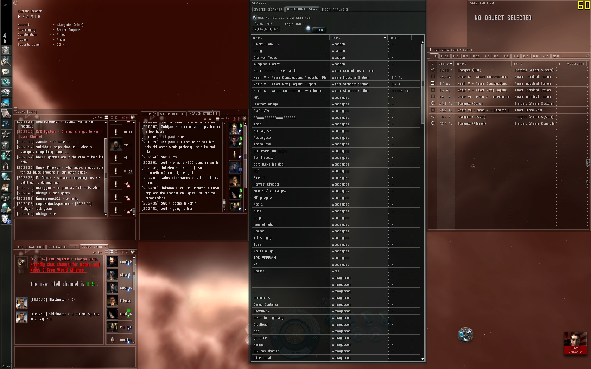Select text-only message mode in Heaven Street chat
Viewport: 591px width, 369px height.
click(218, 119)
